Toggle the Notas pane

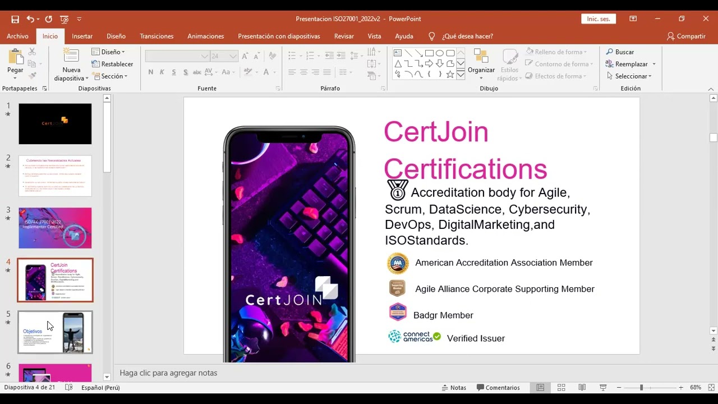(x=454, y=388)
